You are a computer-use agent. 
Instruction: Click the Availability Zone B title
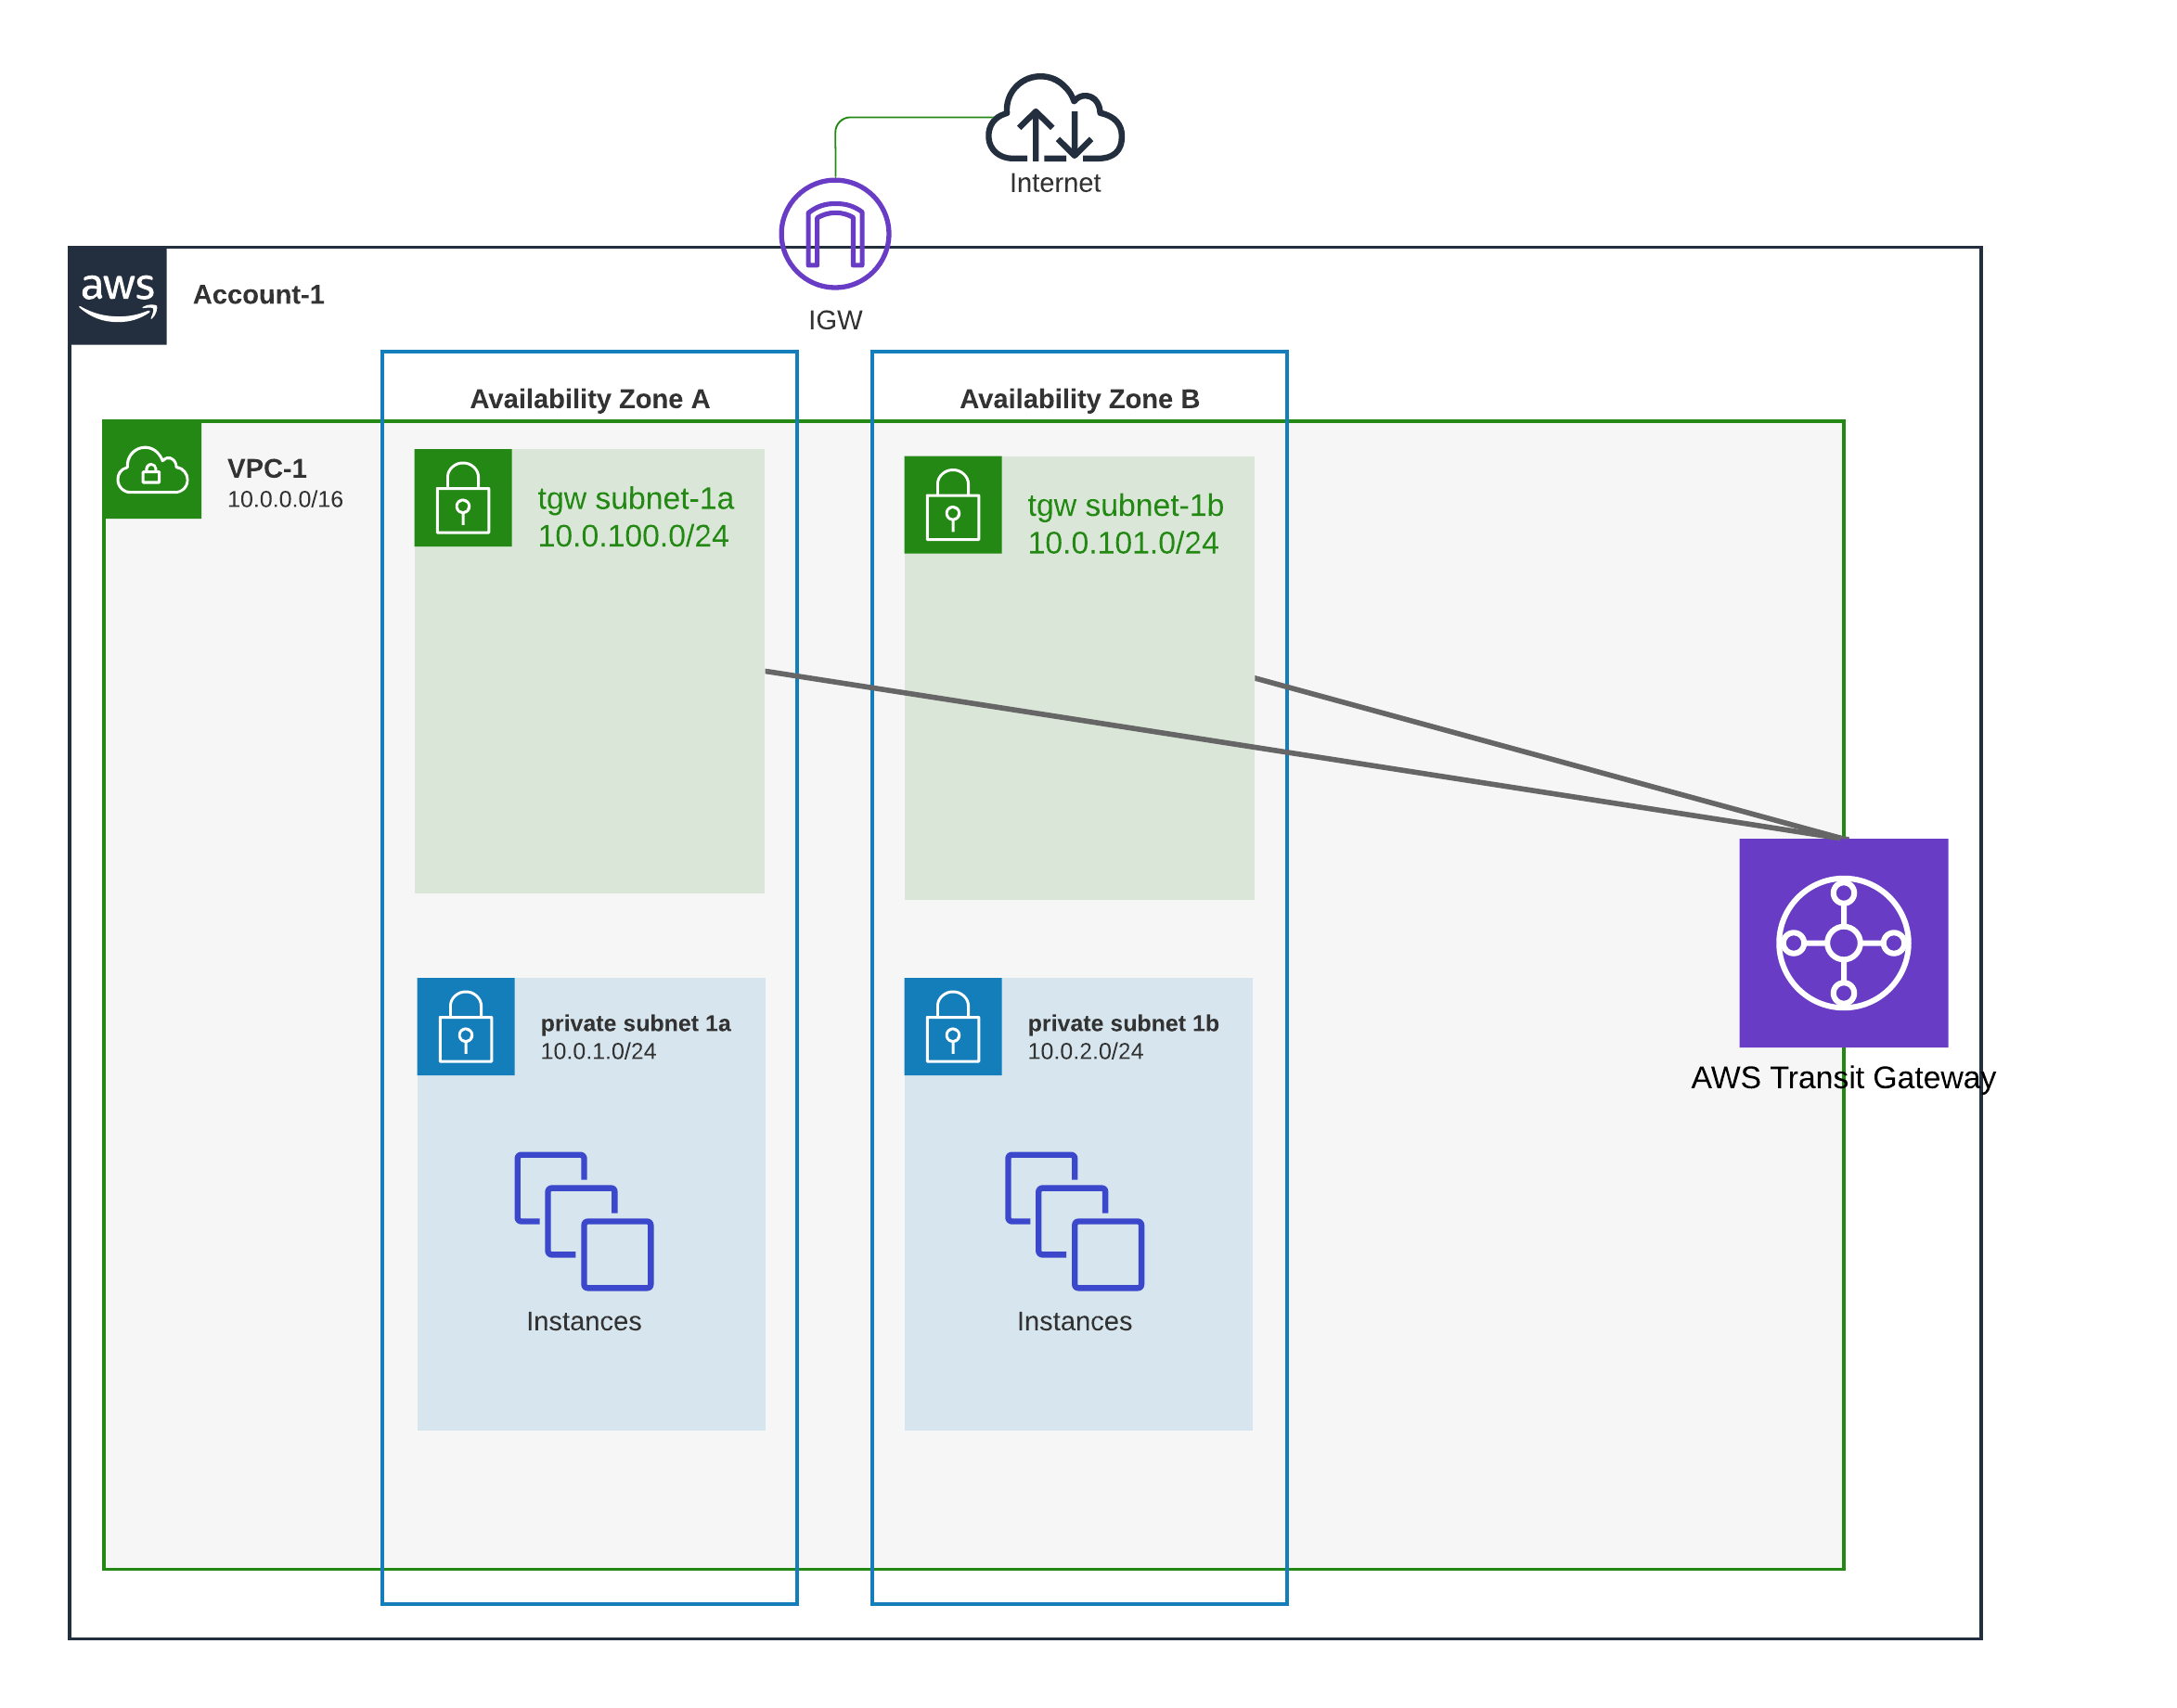pyautogui.click(x=1080, y=399)
